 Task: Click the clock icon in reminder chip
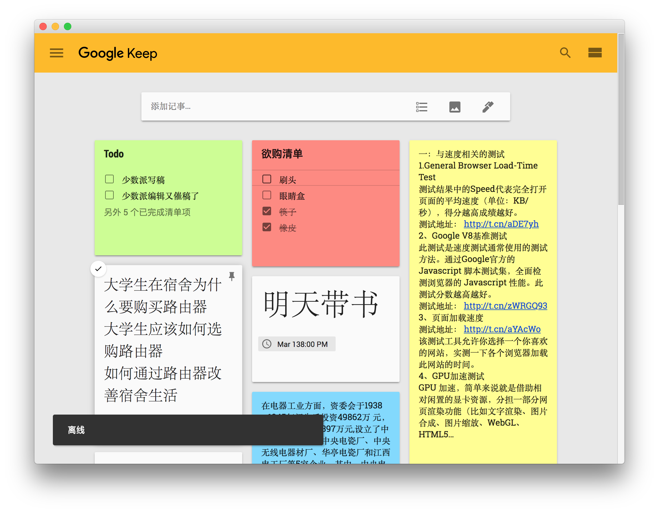(x=267, y=344)
